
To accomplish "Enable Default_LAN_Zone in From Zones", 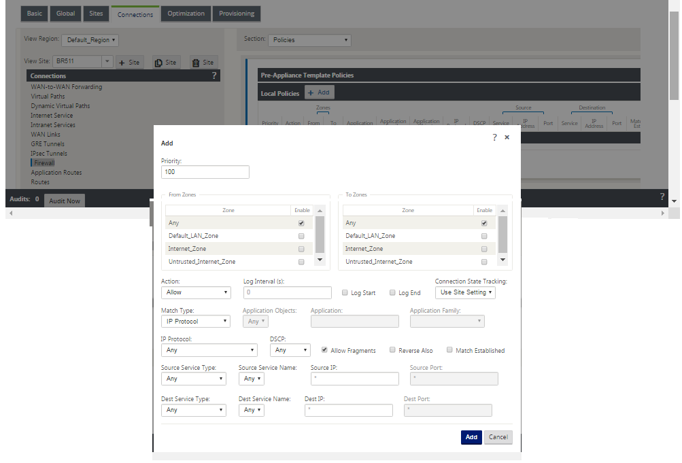I will [301, 236].
